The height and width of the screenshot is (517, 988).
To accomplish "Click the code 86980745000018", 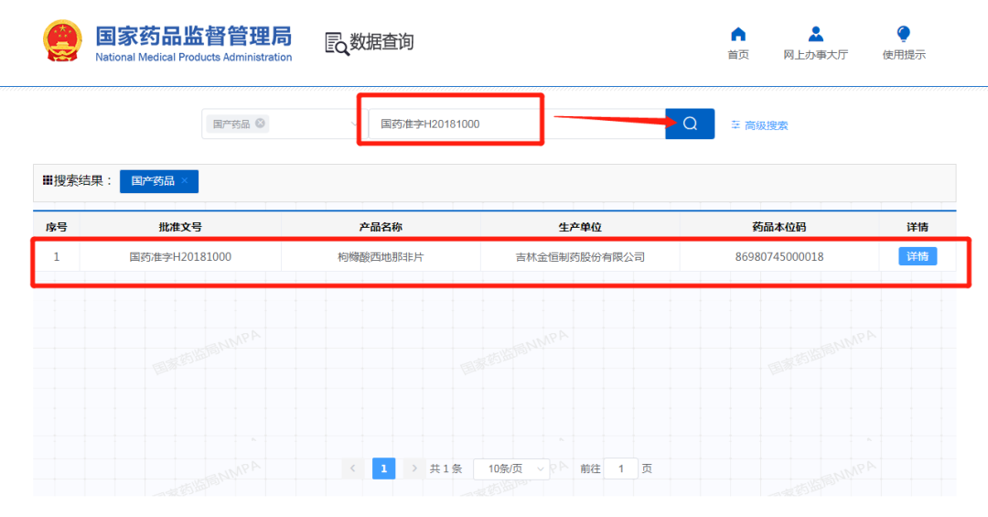I will click(x=779, y=256).
